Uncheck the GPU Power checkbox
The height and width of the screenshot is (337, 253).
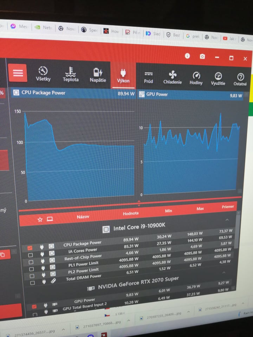click(x=34, y=307)
